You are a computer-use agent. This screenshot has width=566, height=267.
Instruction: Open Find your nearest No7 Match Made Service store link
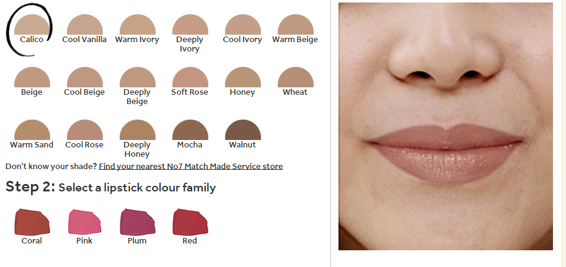[190, 167]
